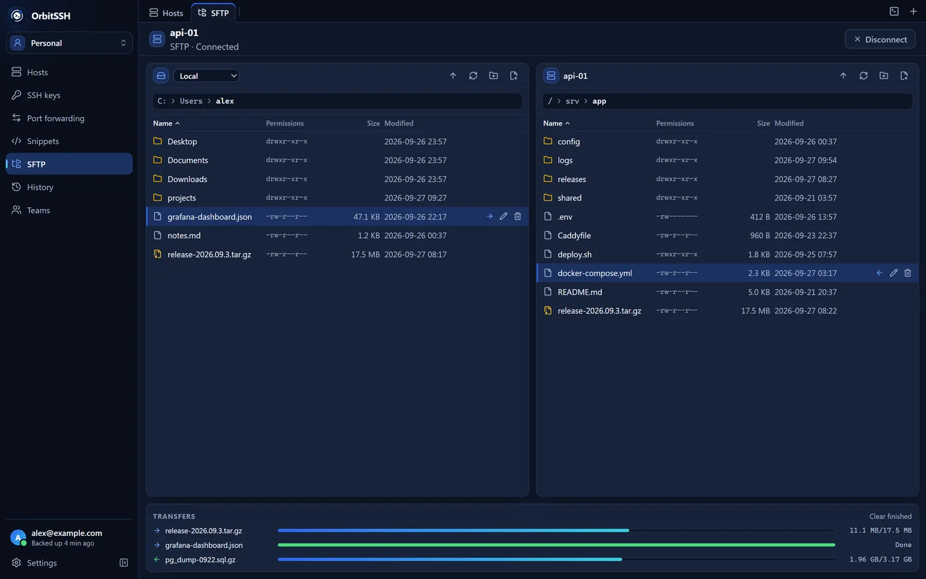
Task: Create new folder in api-01 pane
Action: [884, 76]
